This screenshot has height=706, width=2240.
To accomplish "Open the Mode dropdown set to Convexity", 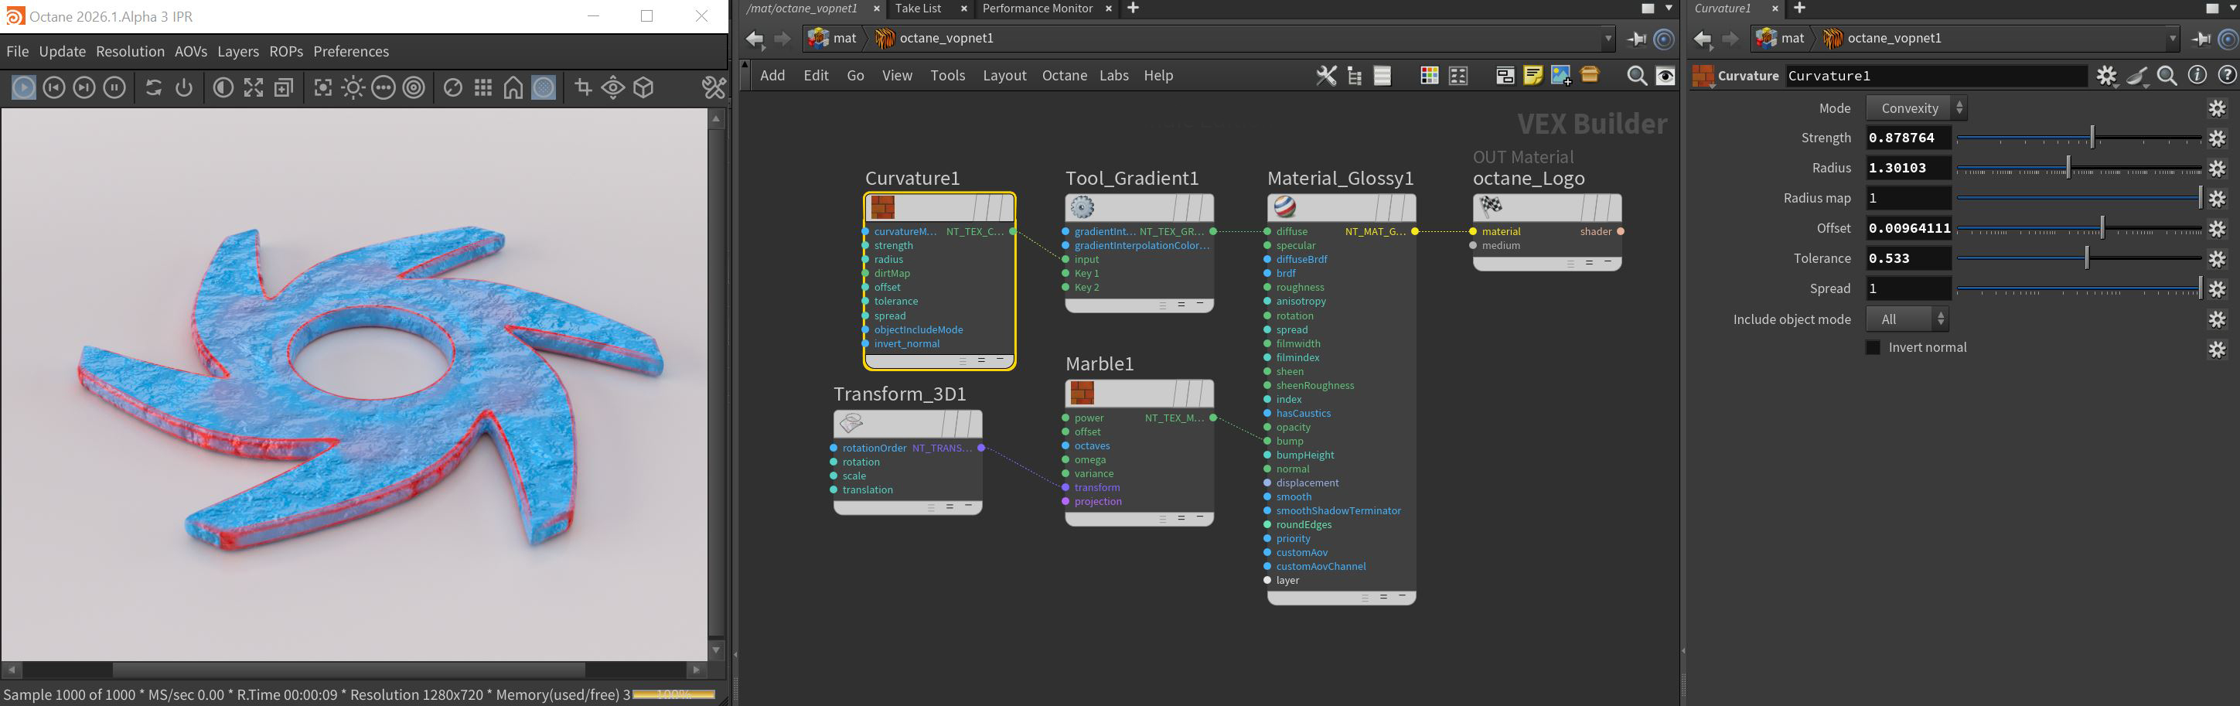I will point(1916,109).
